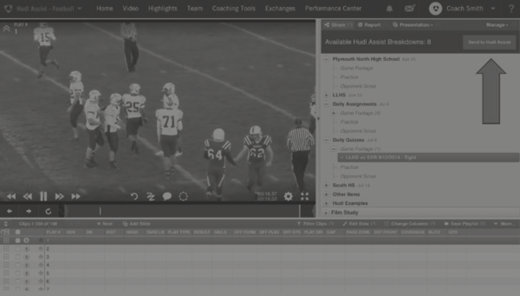Toggle the select-all clips checkbox

coord(18,232)
